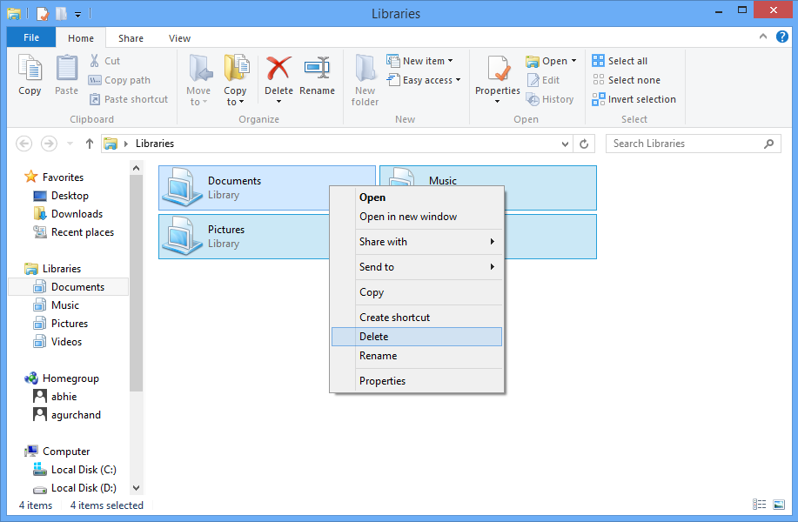This screenshot has height=522, width=798.
Task: Choose Delete from the context menu
Action: coord(374,337)
